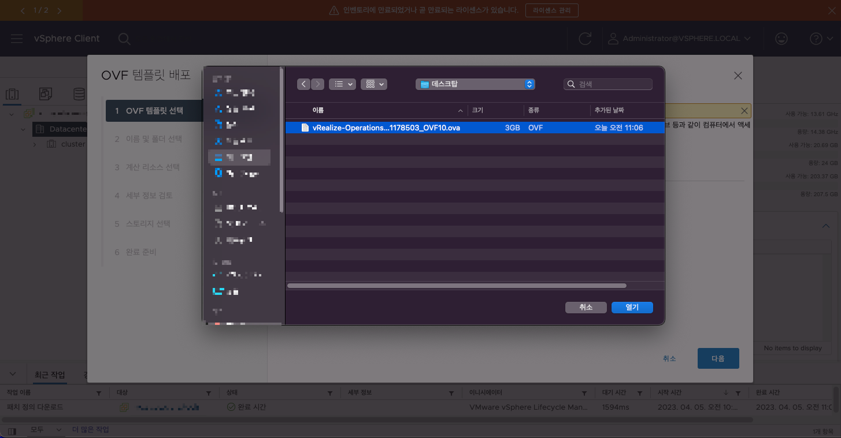Sort file list by 크기 column
The height and width of the screenshot is (438, 841).
(x=477, y=110)
